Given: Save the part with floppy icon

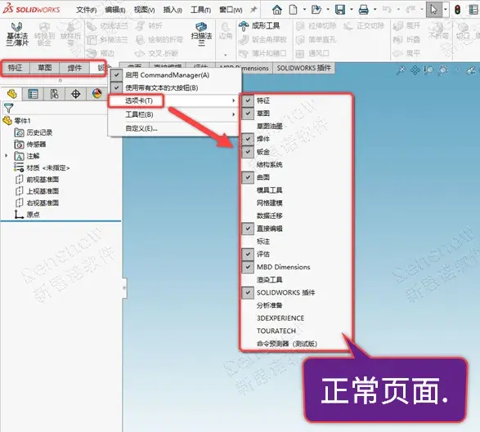Looking at the screenshot, I should (x=340, y=10).
